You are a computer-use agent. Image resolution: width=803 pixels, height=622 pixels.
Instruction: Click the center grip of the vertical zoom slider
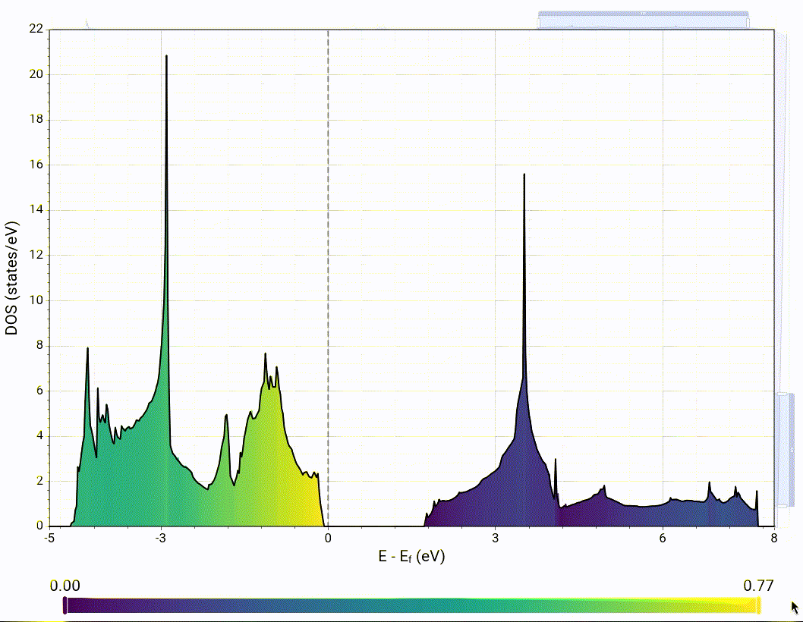[x=791, y=449]
